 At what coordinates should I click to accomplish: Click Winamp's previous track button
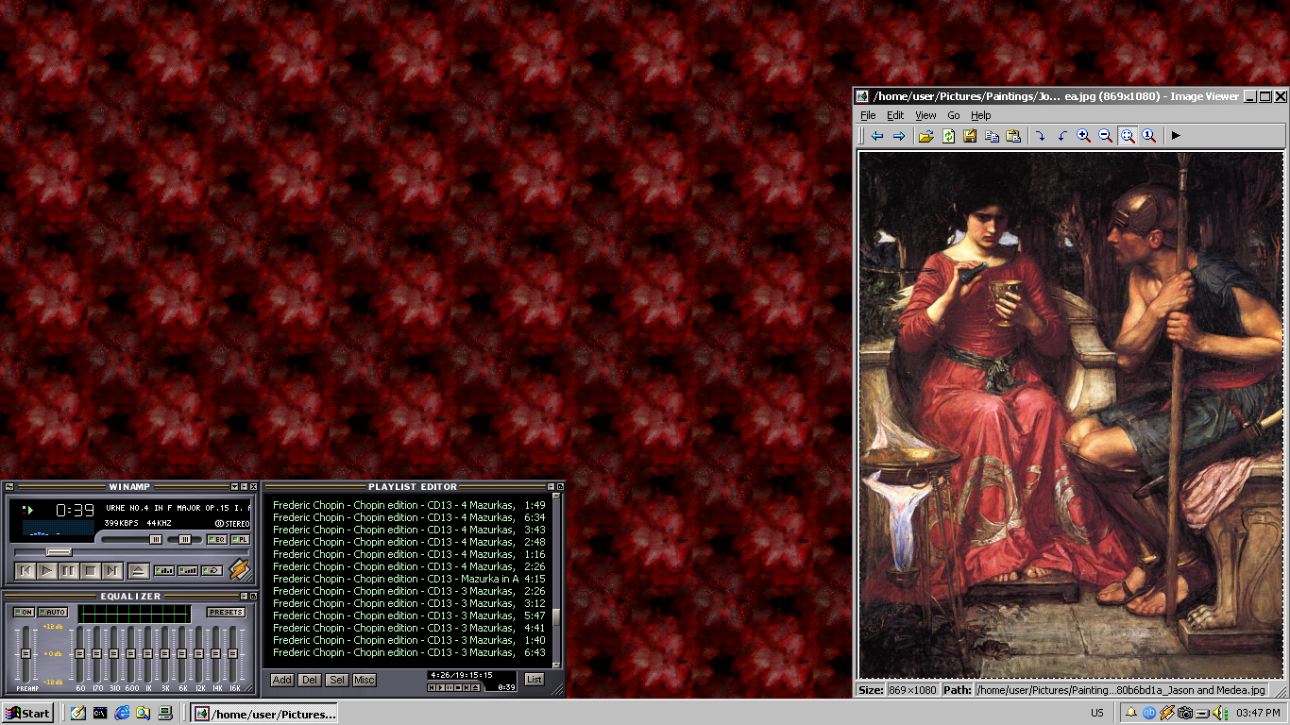[x=25, y=570]
